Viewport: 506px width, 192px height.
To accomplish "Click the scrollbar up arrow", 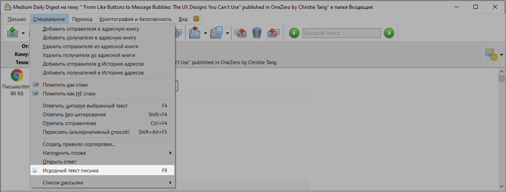I will point(501,71).
